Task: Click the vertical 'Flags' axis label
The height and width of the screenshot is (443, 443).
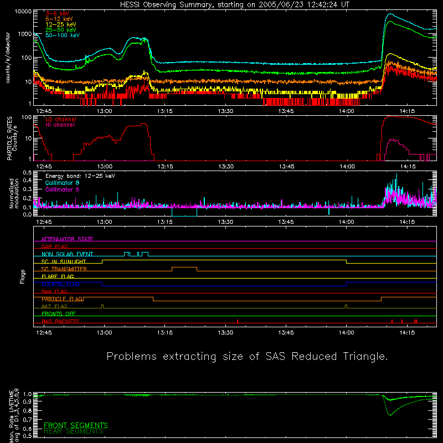Action: coord(23,276)
